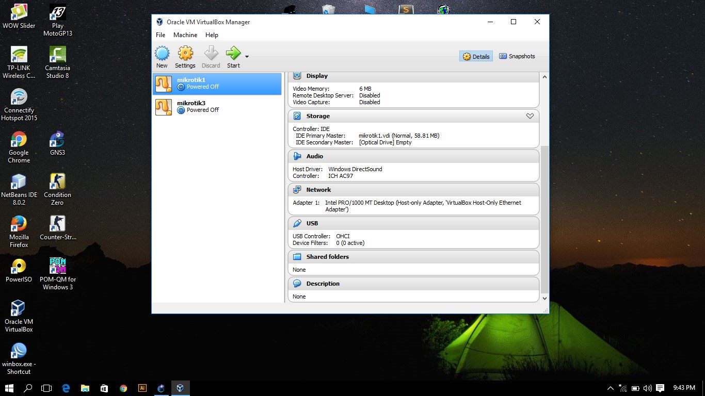Image resolution: width=705 pixels, height=396 pixels.
Task: Open Camtasia Studio 8 desktop shortcut
Action: point(57,63)
